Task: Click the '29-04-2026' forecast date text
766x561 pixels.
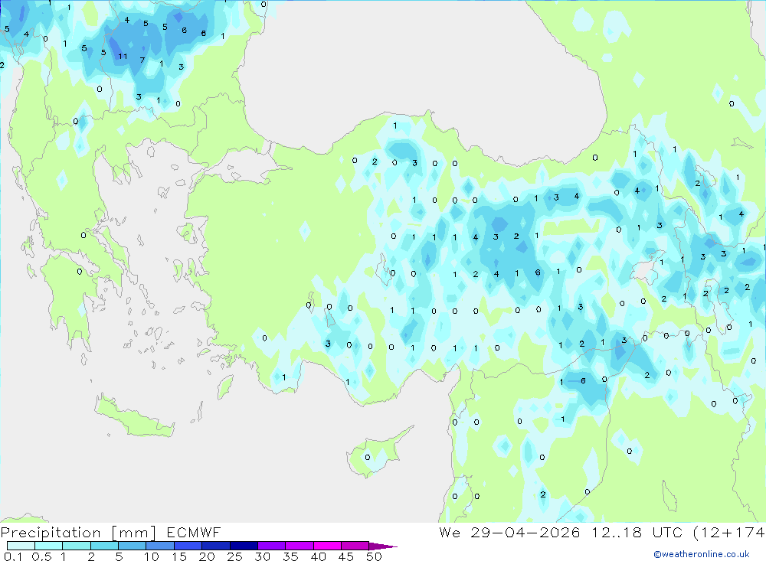Action: coord(525,532)
